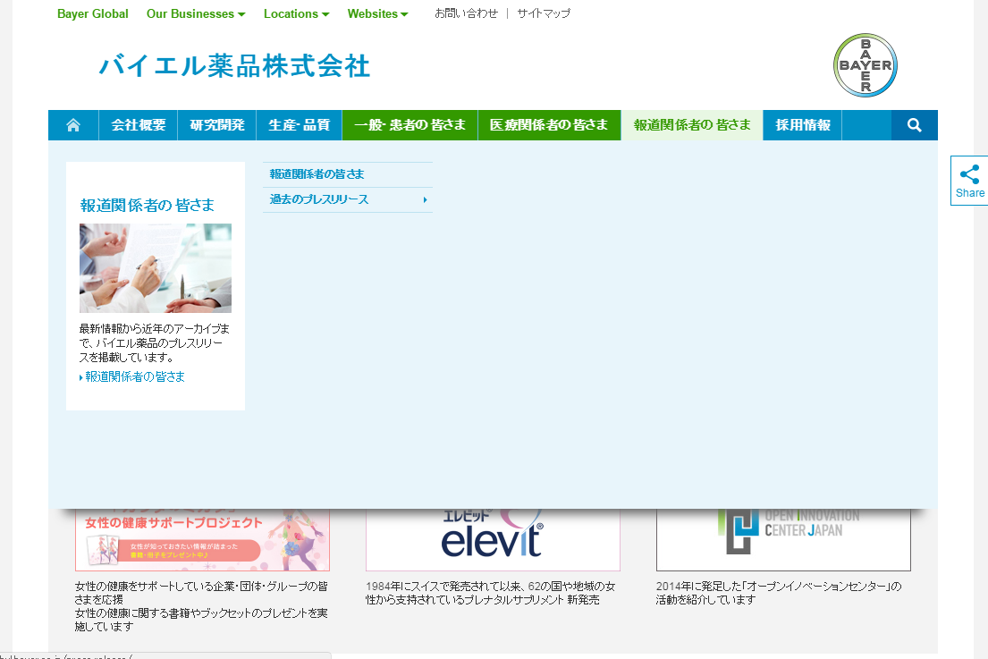Select the 採用情報 menu tab

pyautogui.click(x=803, y=125)
